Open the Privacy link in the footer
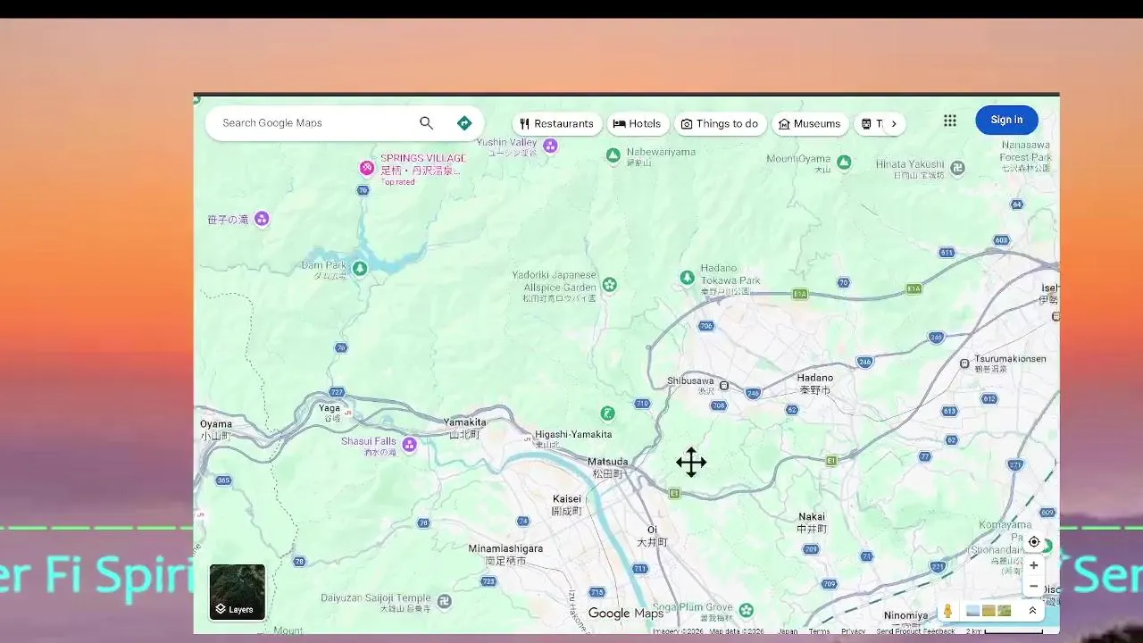This screenshot has width=1143, height=643. coord(853,631)
